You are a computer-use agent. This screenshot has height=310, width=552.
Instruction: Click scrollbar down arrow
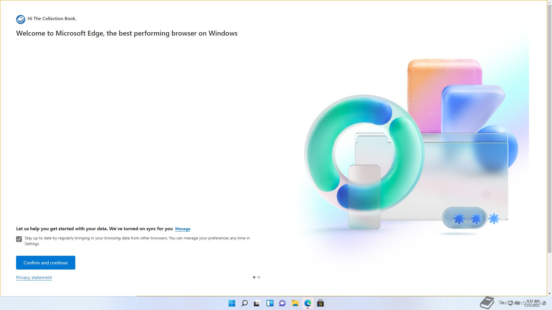[x=549, y=294]
